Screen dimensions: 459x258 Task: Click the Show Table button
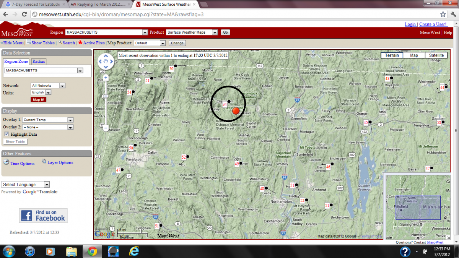point(15,141)
